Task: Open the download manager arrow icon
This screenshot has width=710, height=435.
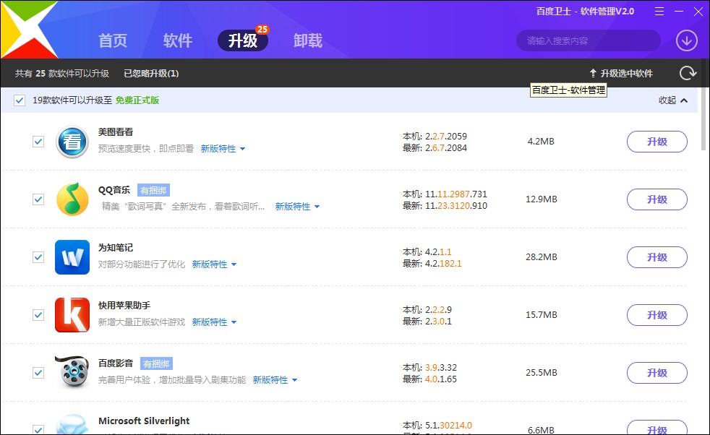Action: pyautogui.click(x=686, y=40)
